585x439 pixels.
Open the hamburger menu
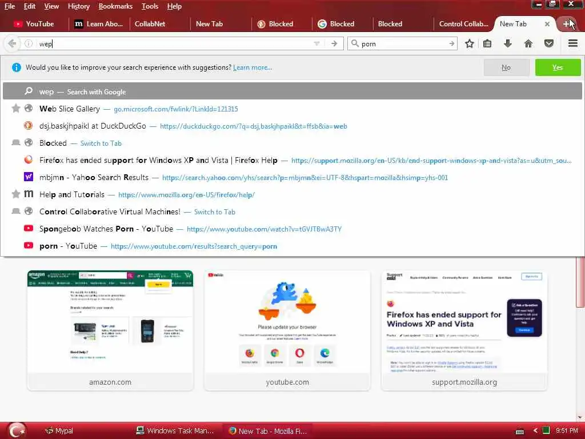click(573, 43)
